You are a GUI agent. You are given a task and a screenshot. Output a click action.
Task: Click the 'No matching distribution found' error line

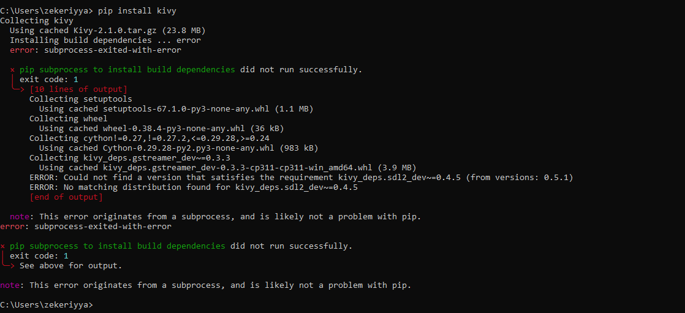click(194, 187)
